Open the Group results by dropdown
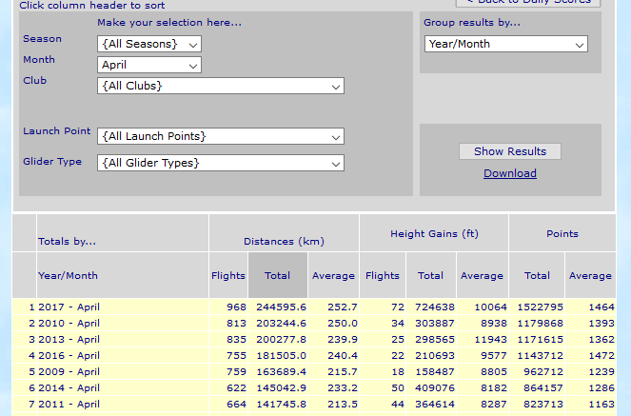This screenshot has width=631, height=416. click(505, 44)
